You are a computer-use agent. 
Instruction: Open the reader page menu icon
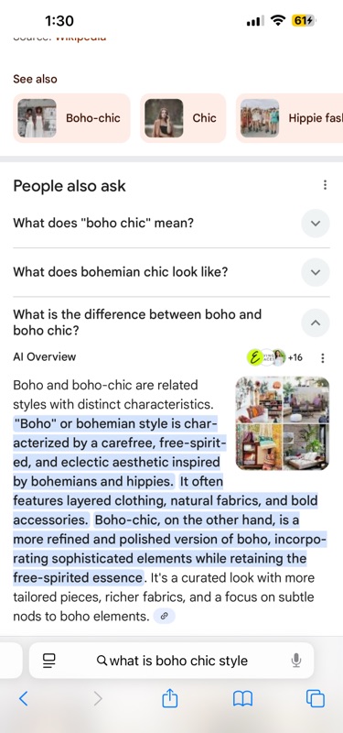[x=49, y=661]
